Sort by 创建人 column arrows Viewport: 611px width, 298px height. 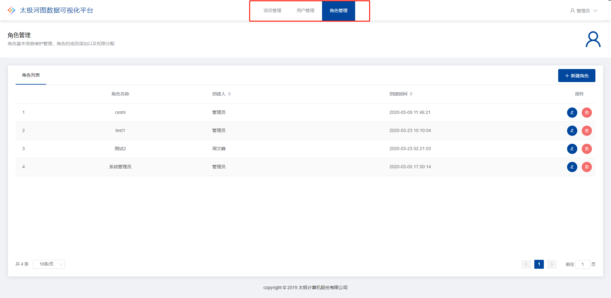coord(229,94)
